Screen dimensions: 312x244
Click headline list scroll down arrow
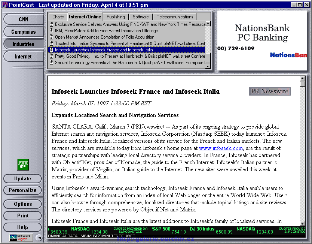tap(208, 66)
